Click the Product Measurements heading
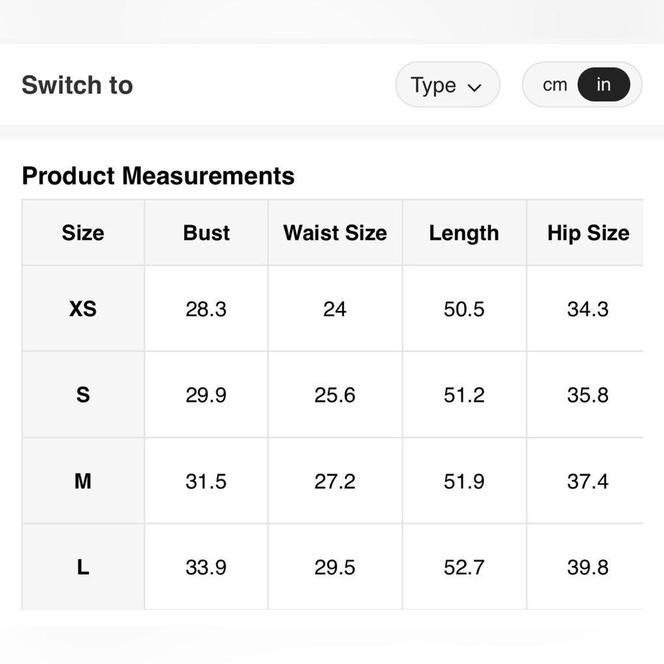Viewport: 664px width, 664px height. click(x=158, y=176)
